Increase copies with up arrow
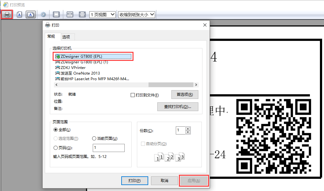This screenshot has height=191, width=324. click(x=188, y=129)
